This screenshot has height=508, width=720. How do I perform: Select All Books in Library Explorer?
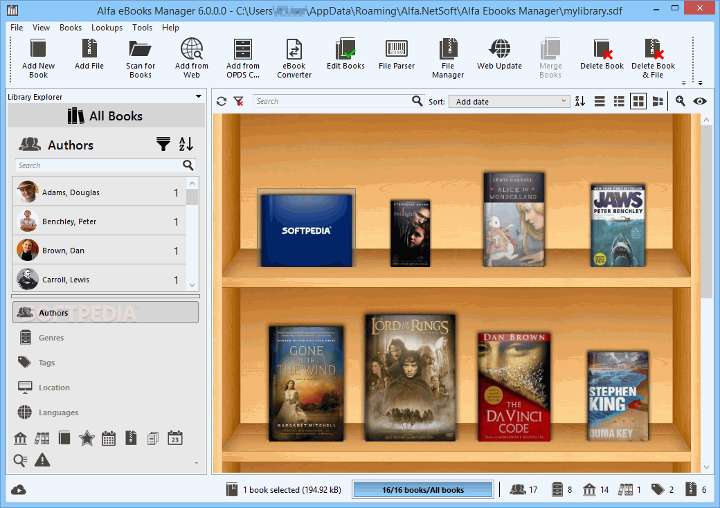click(x=106, y=116)
